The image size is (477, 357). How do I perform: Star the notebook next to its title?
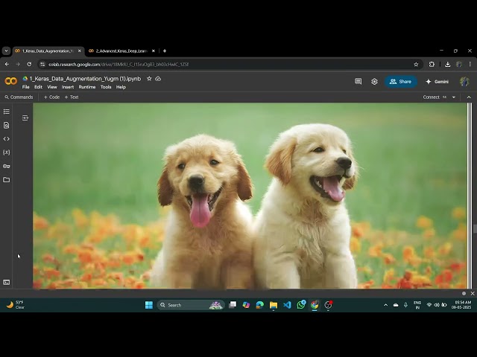tap(149, 79)
